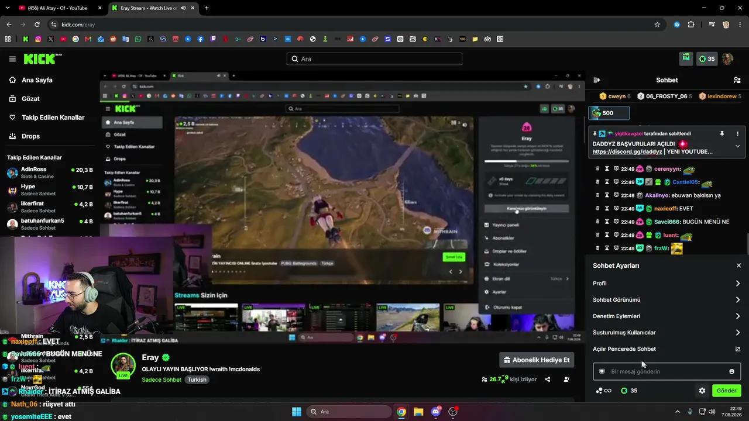Close the Sohbet Ayarları panel
749x421 pixels.
click(738, 265)
